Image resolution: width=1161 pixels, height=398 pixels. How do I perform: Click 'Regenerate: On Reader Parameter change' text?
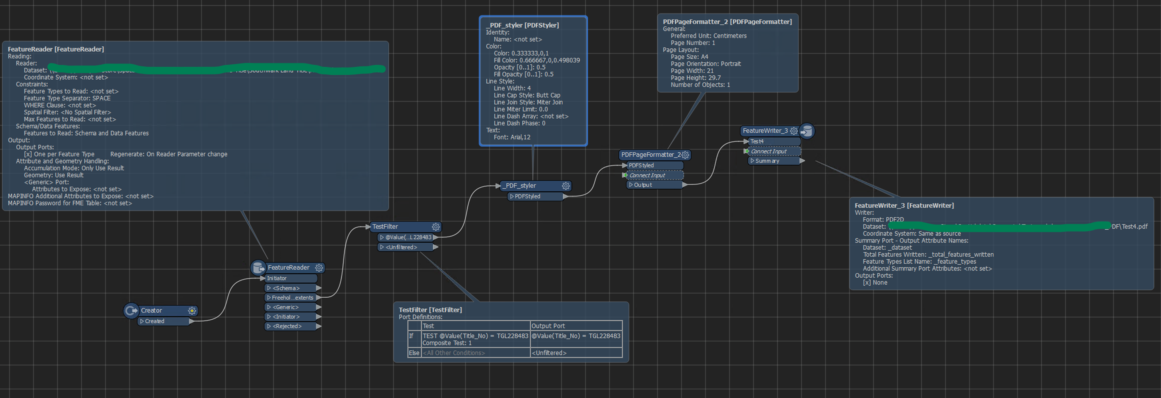click(x=168, y=154)
